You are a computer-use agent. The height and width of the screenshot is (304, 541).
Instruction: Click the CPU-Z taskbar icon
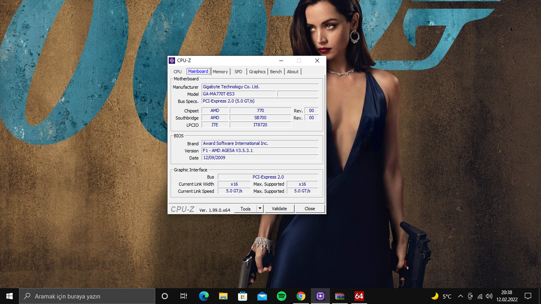point(320,296)
